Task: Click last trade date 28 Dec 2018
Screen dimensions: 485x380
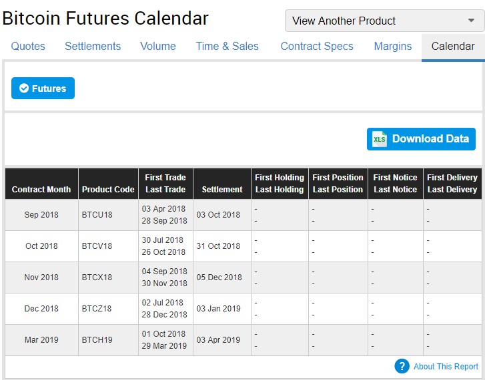Action: pos(165,315)
